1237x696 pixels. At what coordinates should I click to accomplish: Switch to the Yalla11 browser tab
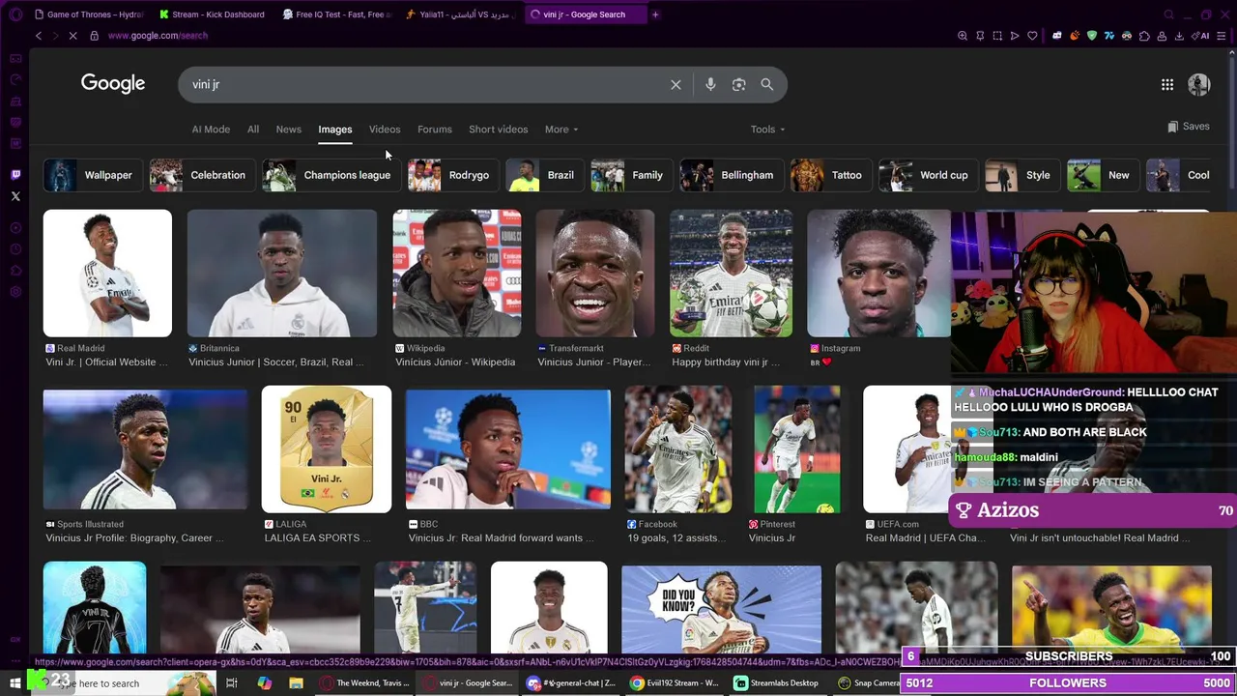459,14
